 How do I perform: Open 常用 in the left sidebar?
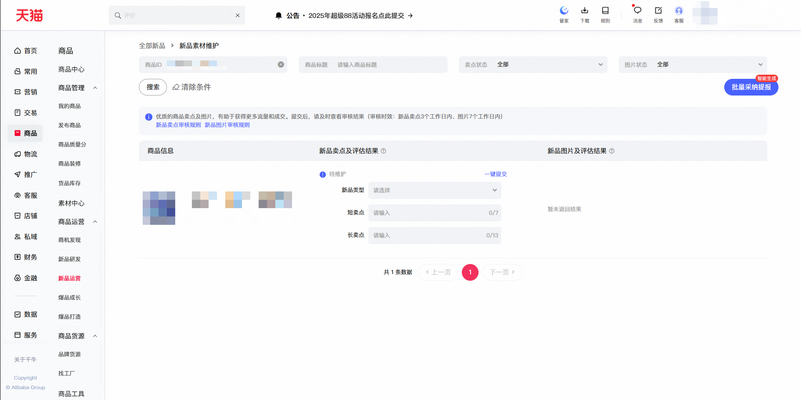25,71
